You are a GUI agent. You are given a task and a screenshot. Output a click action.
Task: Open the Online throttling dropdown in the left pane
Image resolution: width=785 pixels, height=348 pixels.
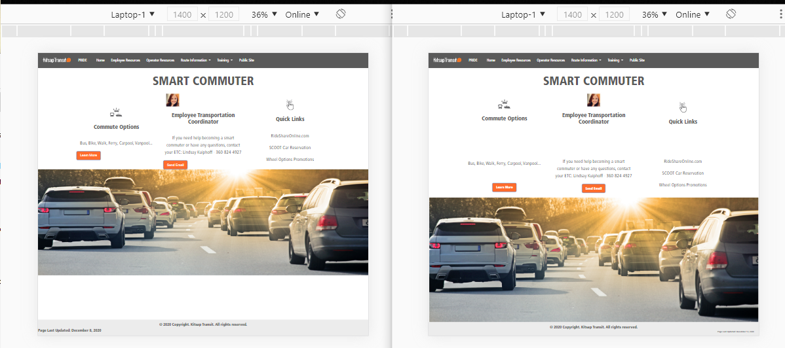tap(302, 14)
